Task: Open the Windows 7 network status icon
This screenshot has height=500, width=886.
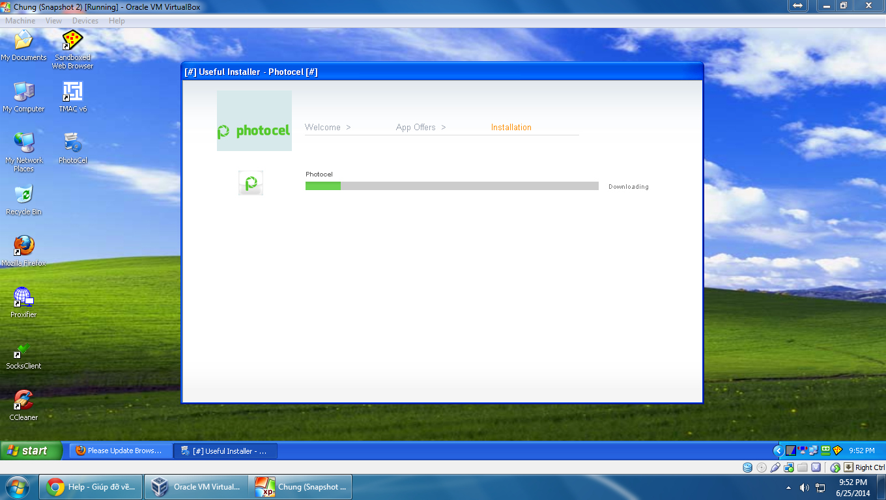Action: click(x=820, y=488)
